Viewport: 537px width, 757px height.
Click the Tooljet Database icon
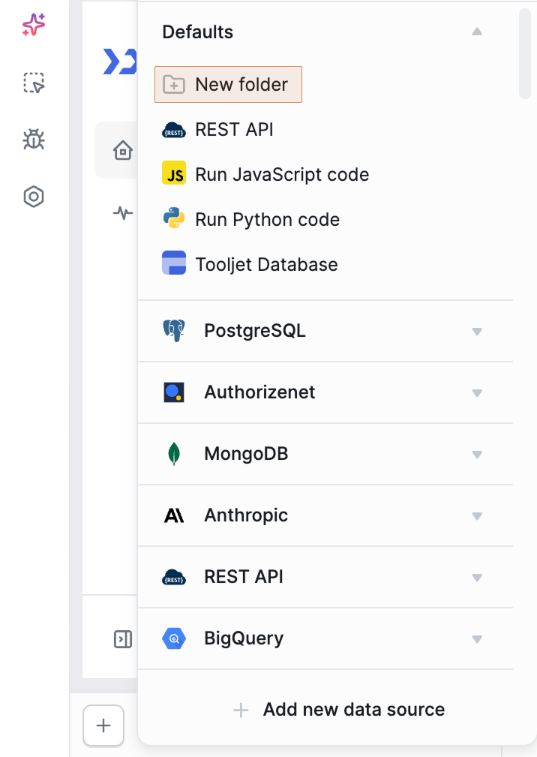174,263
